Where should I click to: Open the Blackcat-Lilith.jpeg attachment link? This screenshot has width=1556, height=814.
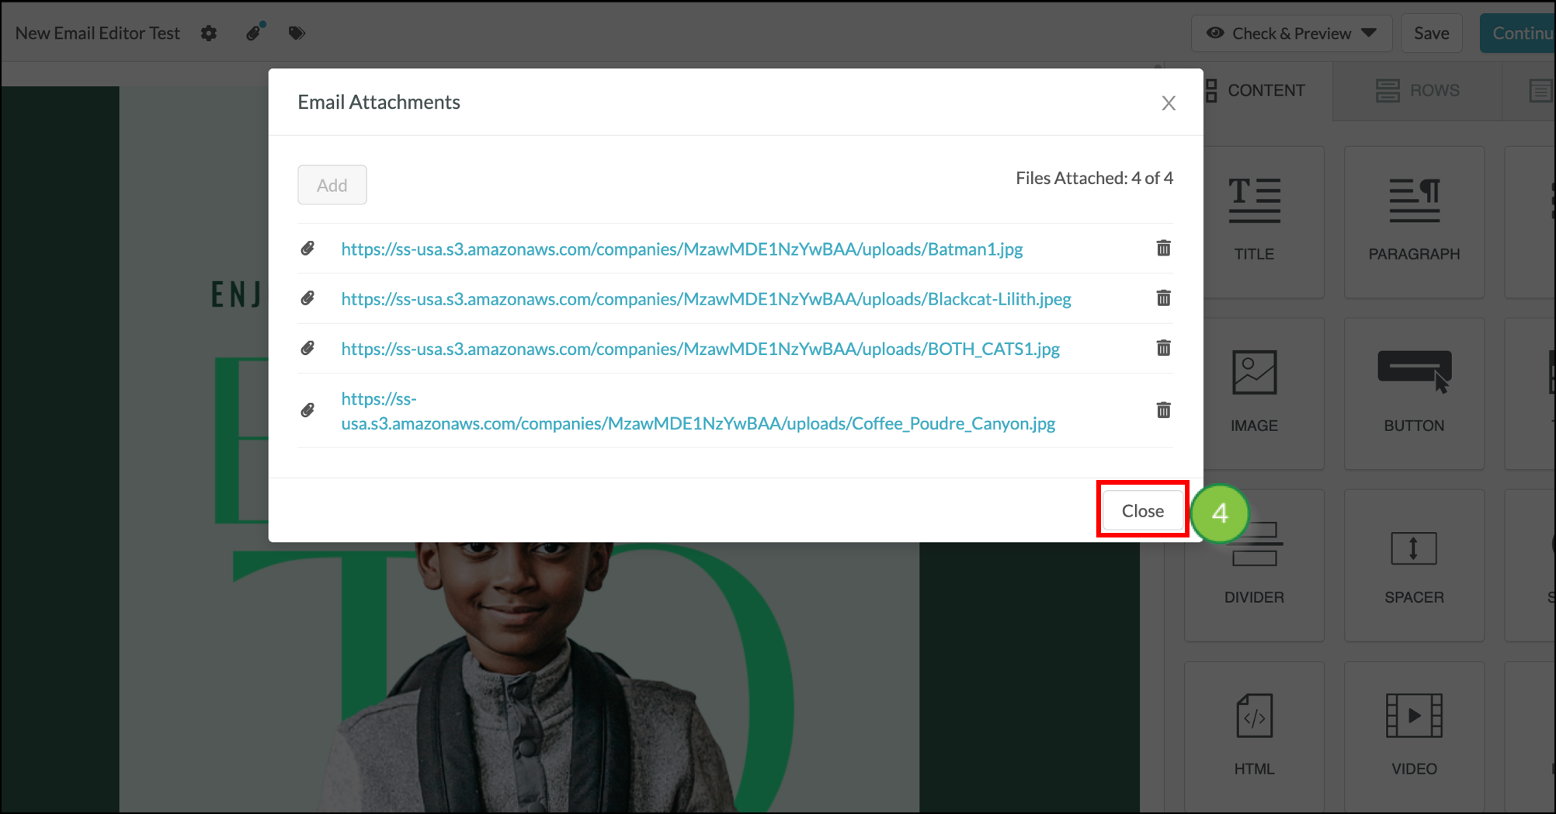[x=706, y=299]
